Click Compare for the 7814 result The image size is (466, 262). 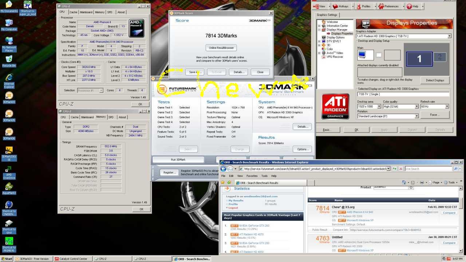449,213
